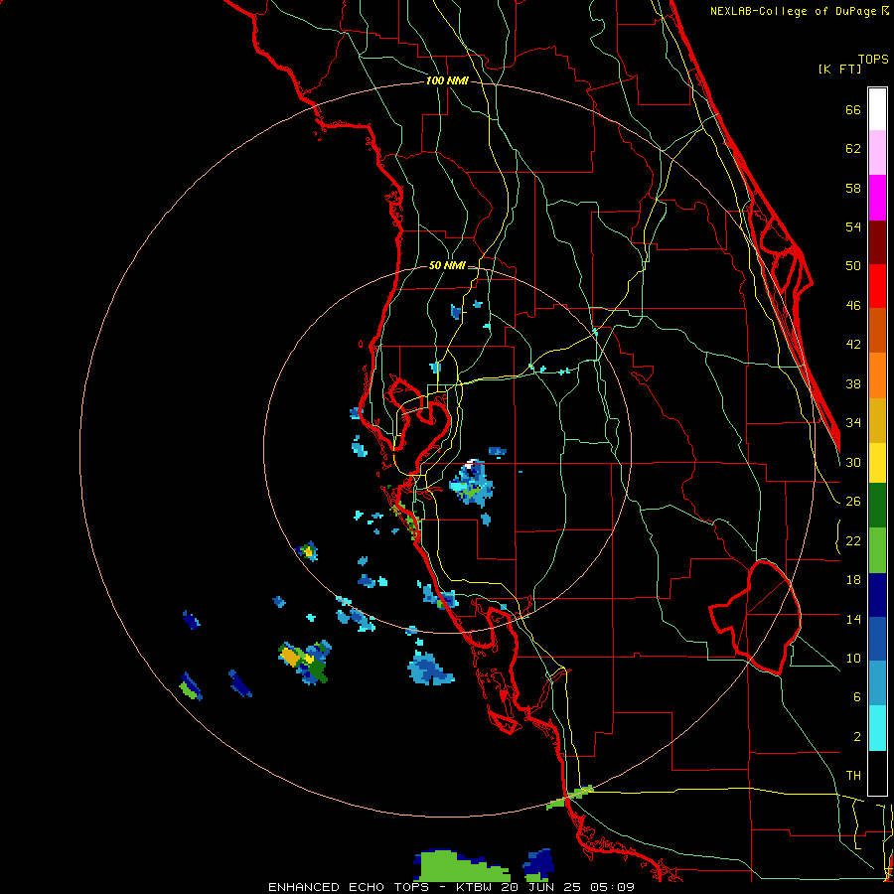Click the [K FT] units label
The image size is (894, 894).
[x=839, y=69]
